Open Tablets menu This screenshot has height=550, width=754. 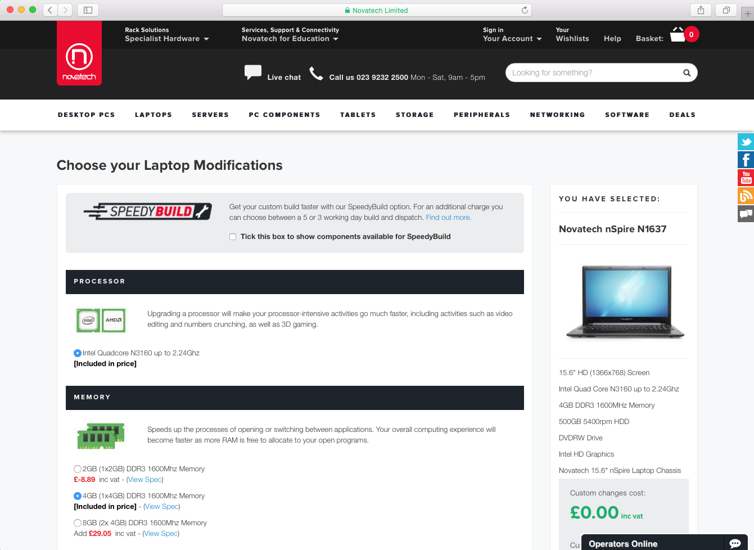click(x=358, y=115)
